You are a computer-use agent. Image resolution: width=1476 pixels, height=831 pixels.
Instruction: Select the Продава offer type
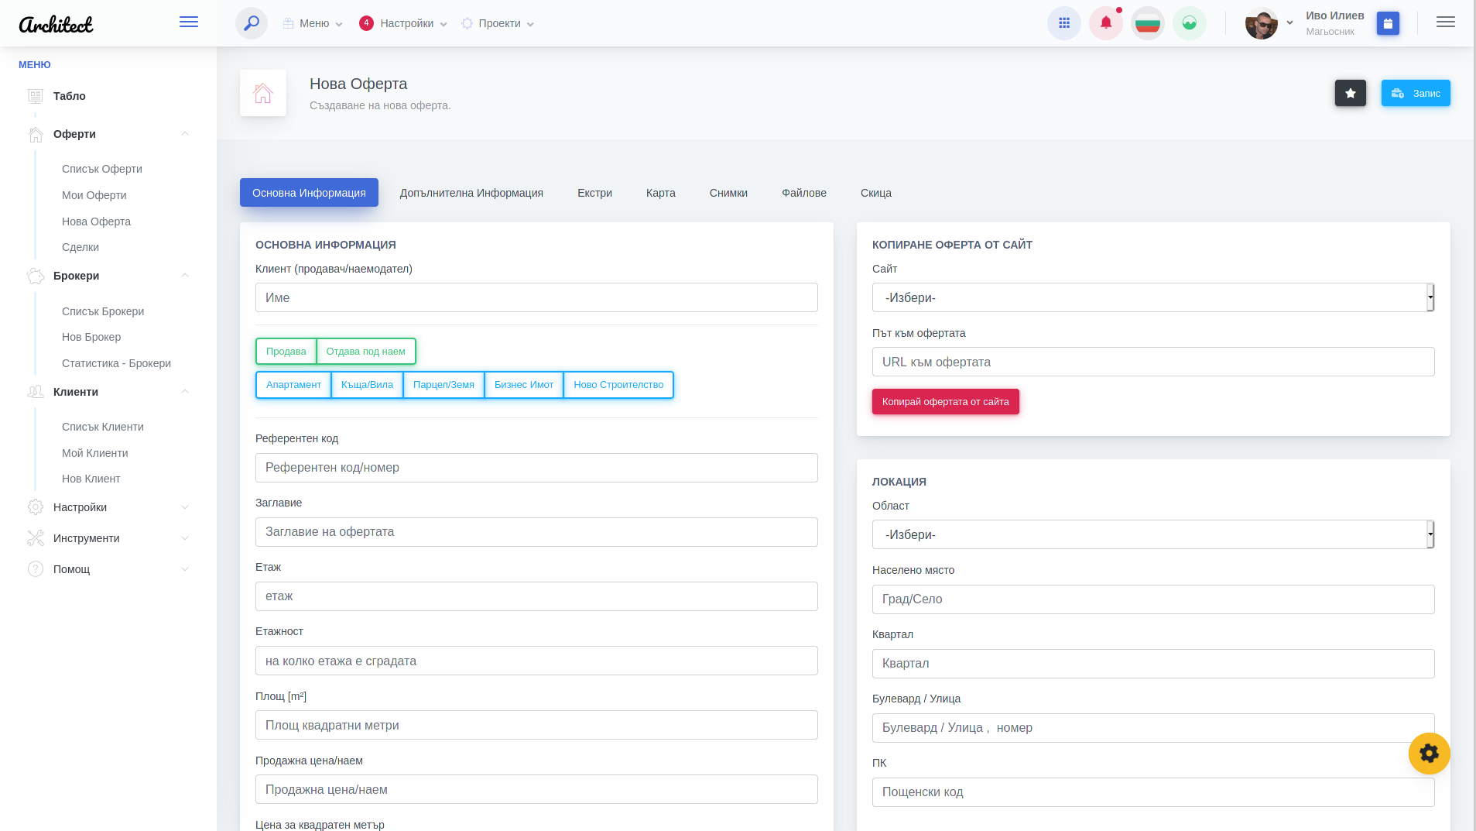[x=286, y=352]
